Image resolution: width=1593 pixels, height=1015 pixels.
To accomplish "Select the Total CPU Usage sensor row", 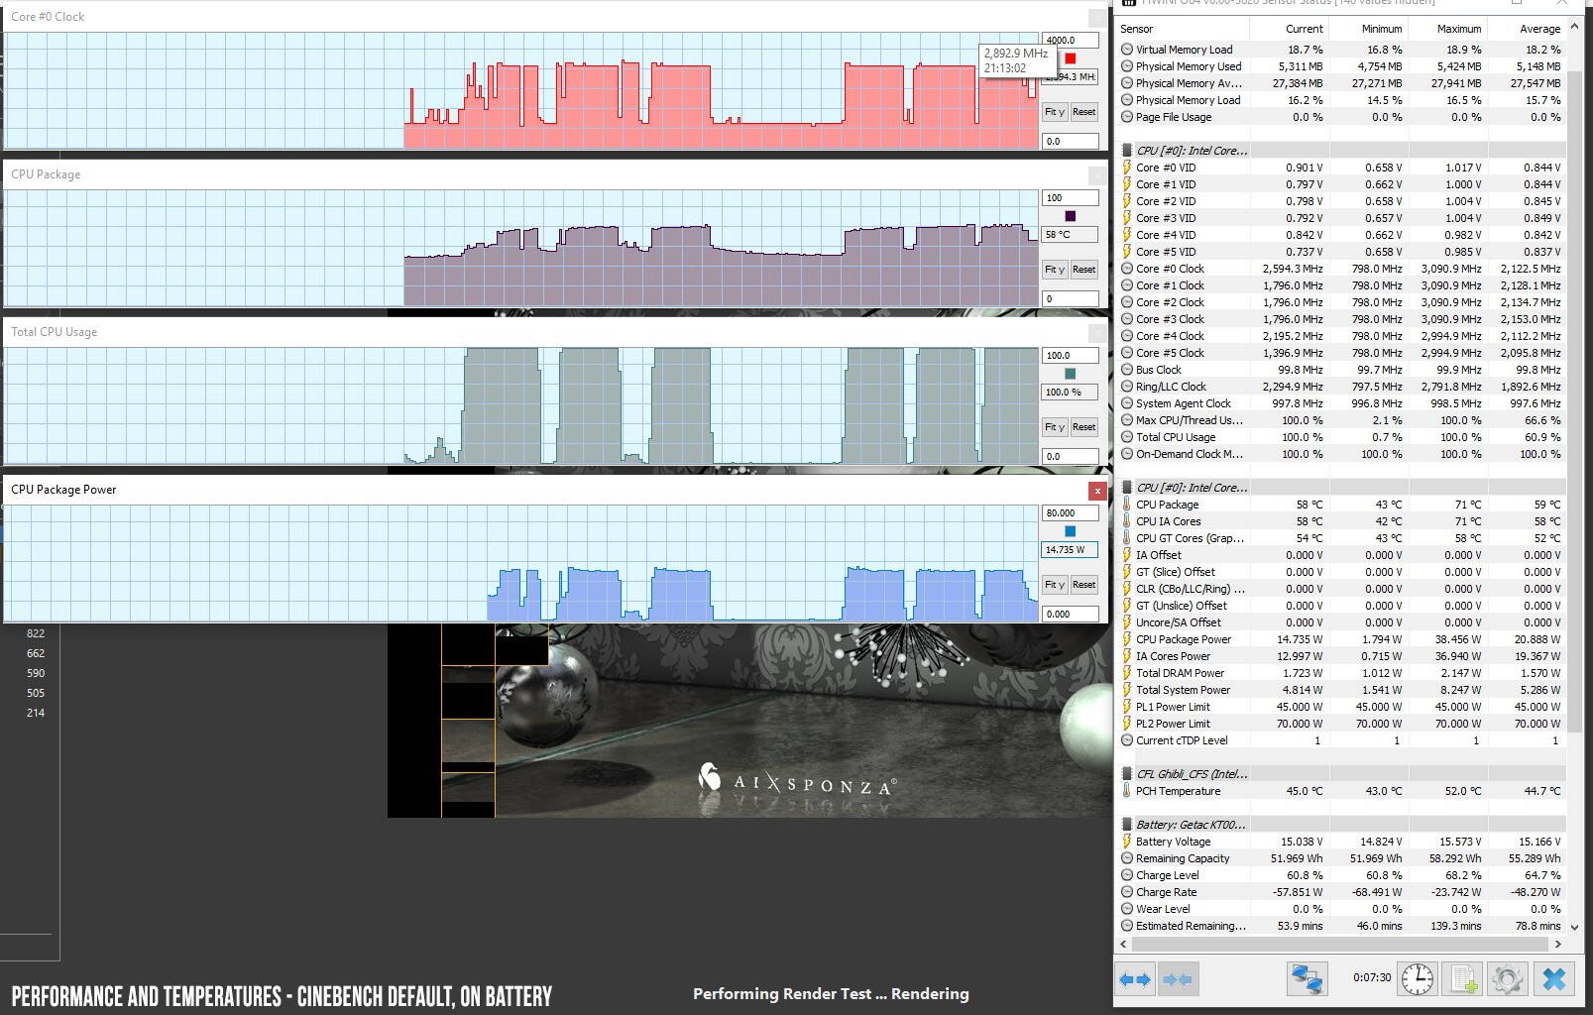I will tap(1340, 437).
